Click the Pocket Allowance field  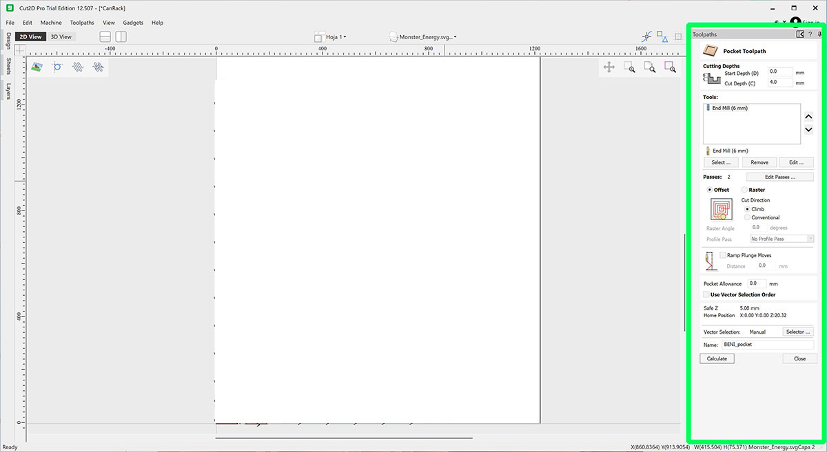point(756,283)
